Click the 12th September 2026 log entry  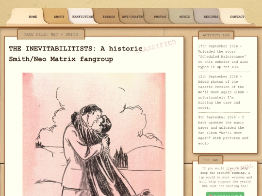coord(224,92)
